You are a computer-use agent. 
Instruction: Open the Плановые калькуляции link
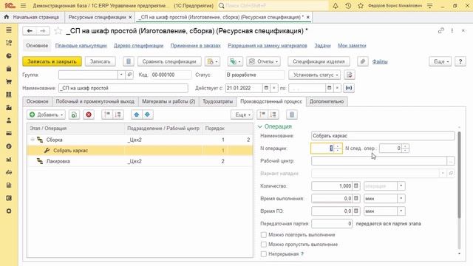click(x=81, y=46)
